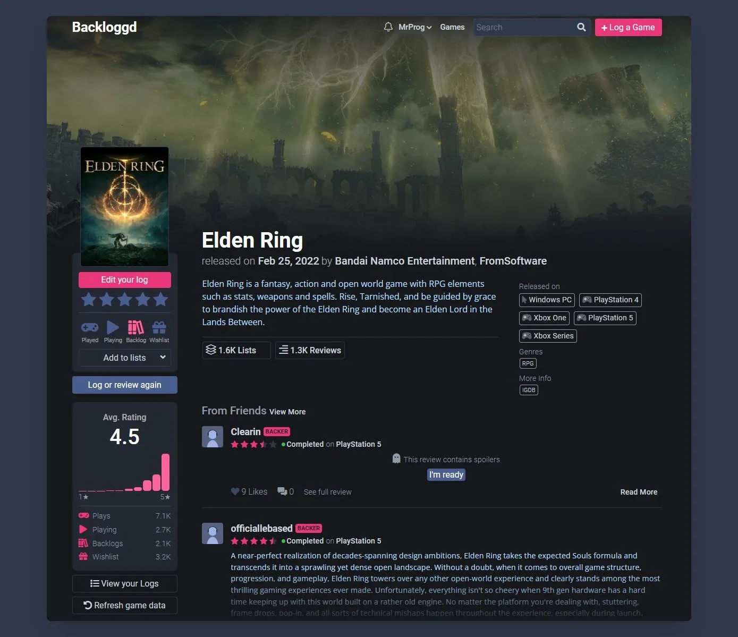Open the Games menu item
Viewport: 738px width, 637px height.
(452, 27)
